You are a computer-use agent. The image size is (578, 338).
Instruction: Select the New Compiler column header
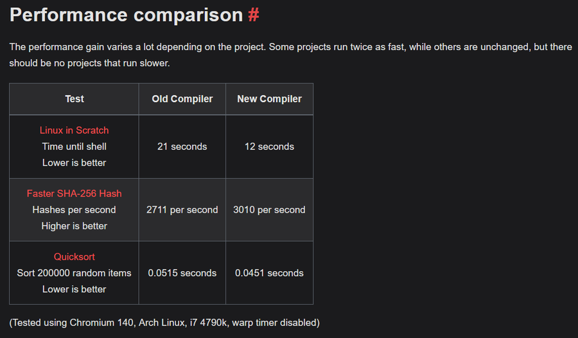coord(269,99)
